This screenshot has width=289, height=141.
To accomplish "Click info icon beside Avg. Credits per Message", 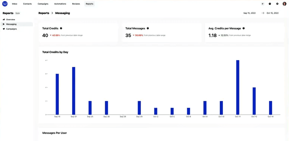I will [x=244, y=28].
